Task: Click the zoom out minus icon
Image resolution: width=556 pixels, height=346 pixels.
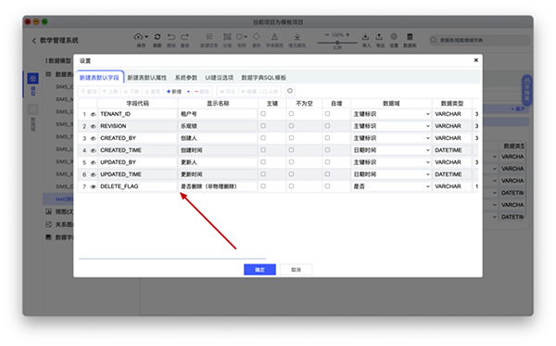Action: 327,34
